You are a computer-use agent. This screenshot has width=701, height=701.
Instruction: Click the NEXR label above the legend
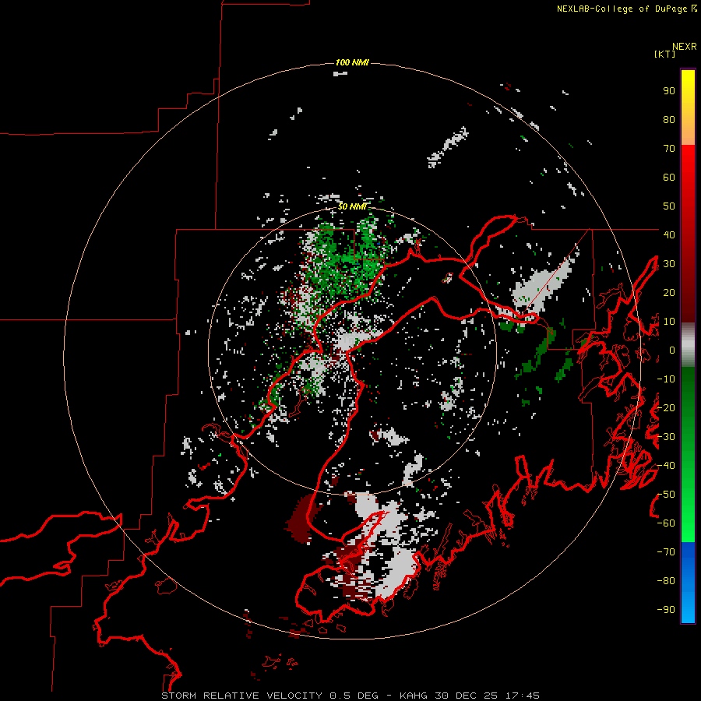tap(685, 47)
